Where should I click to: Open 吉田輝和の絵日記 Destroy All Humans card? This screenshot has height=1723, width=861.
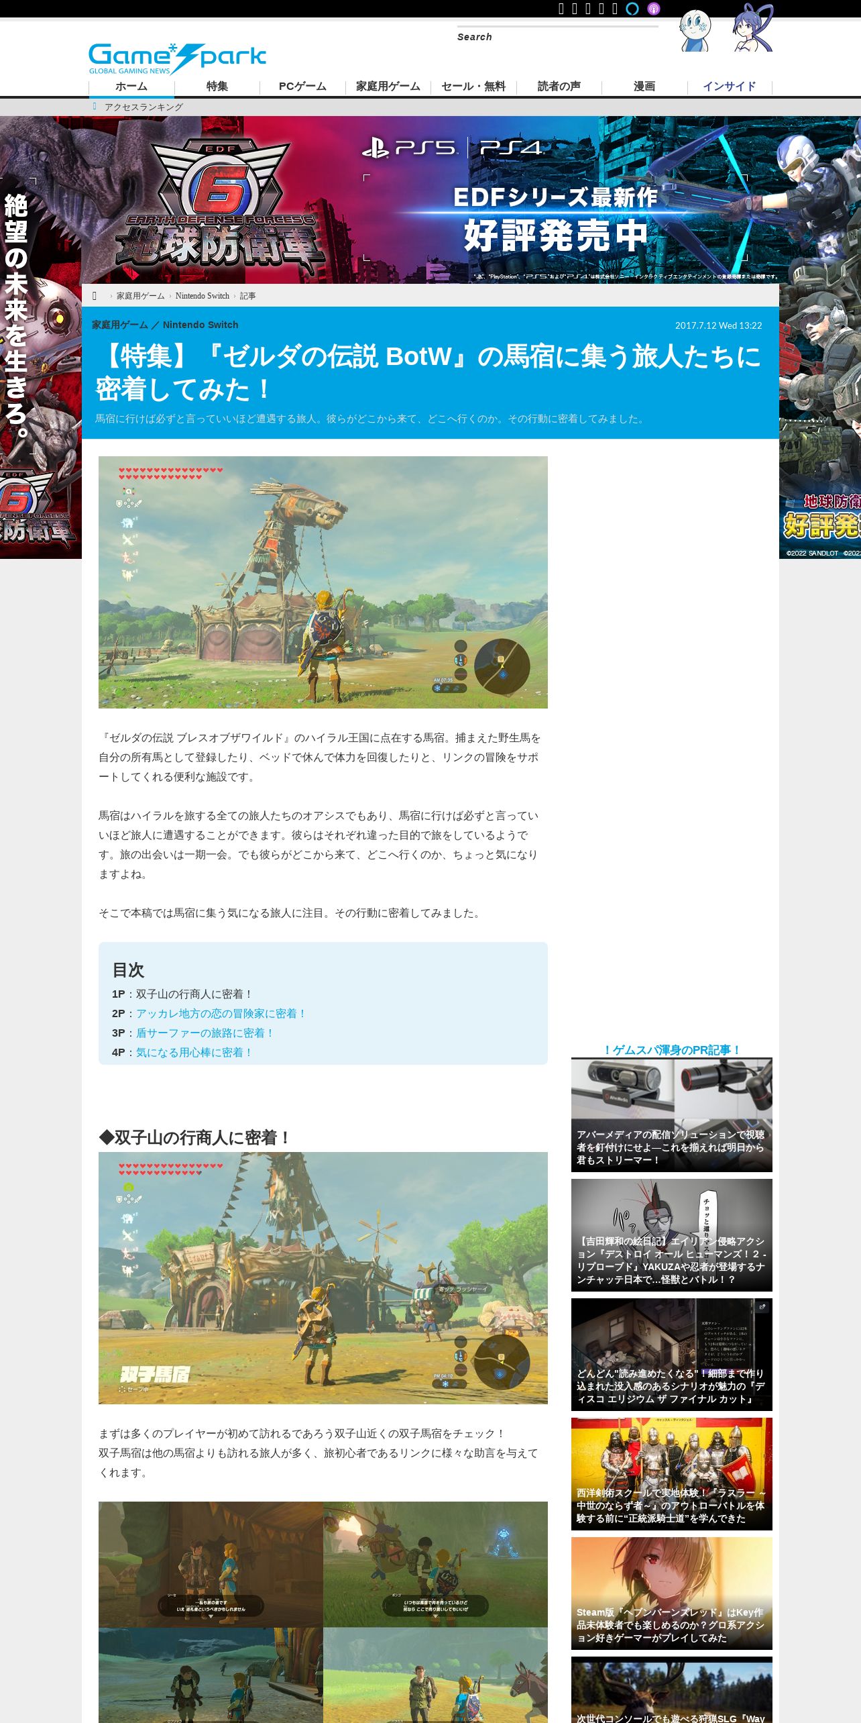672,1235
